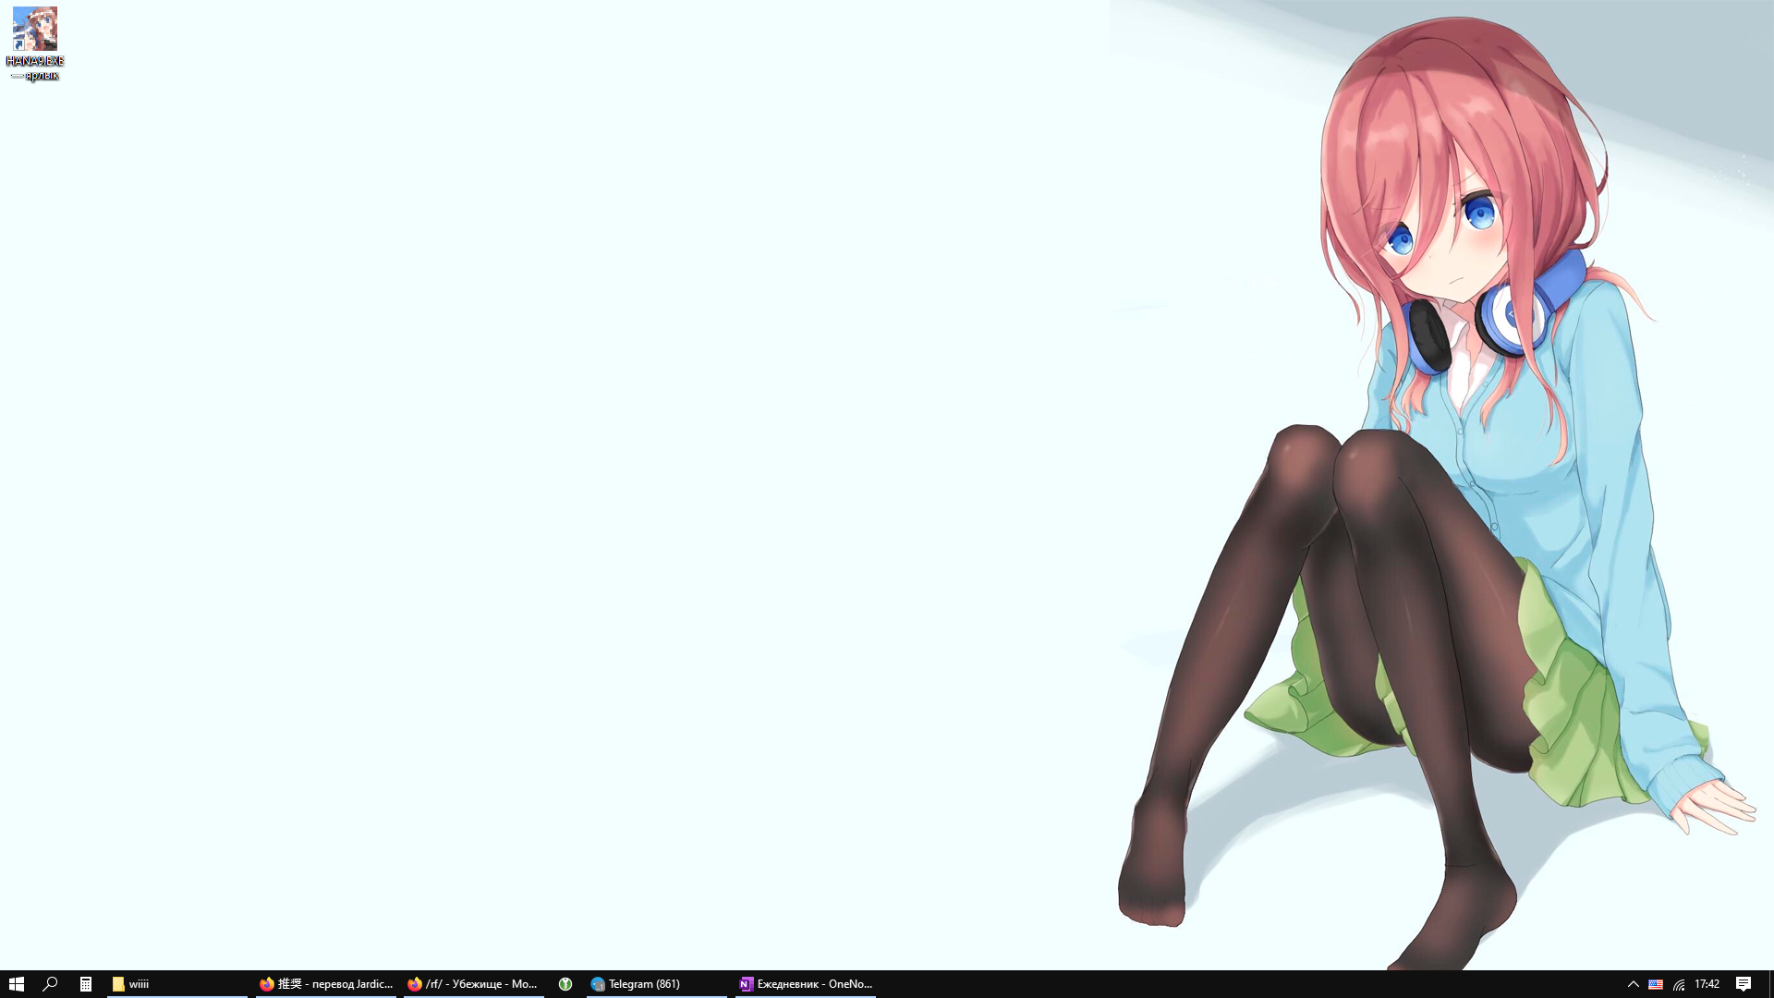Open the Wi-Fi network flyout
This screenshot has height=998, width=1774.
pyautogui.click(x=1679, y=984)
